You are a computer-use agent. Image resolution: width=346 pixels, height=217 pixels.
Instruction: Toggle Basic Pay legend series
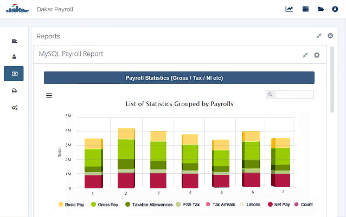pyautogui.click(x=72, y=205)
